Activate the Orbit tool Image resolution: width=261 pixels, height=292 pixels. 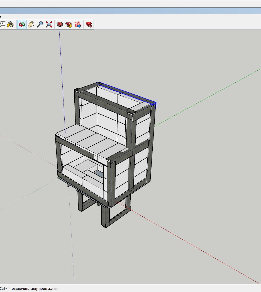coord(22,24)
